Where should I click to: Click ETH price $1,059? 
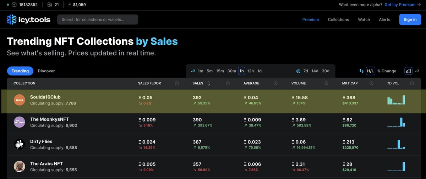79,5
